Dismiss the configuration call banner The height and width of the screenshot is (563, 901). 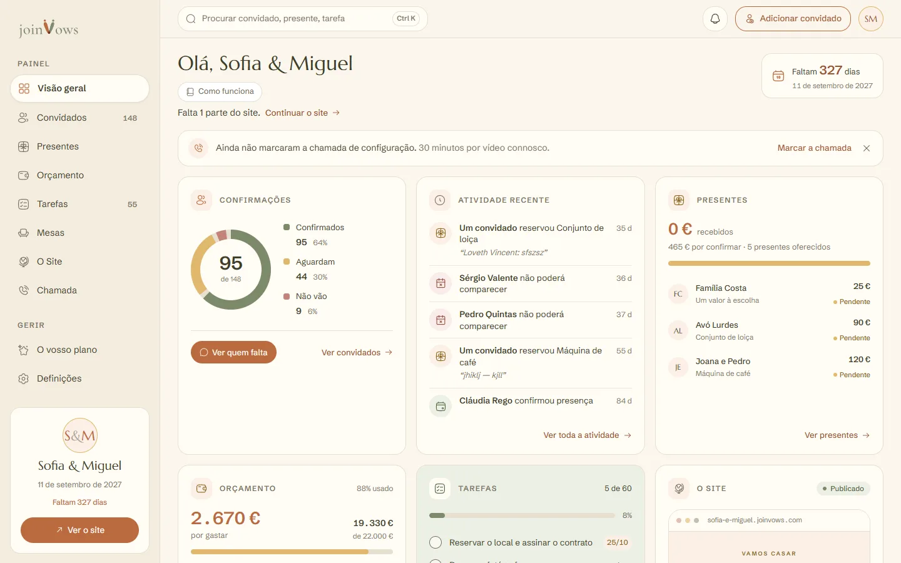coord(867,148)
